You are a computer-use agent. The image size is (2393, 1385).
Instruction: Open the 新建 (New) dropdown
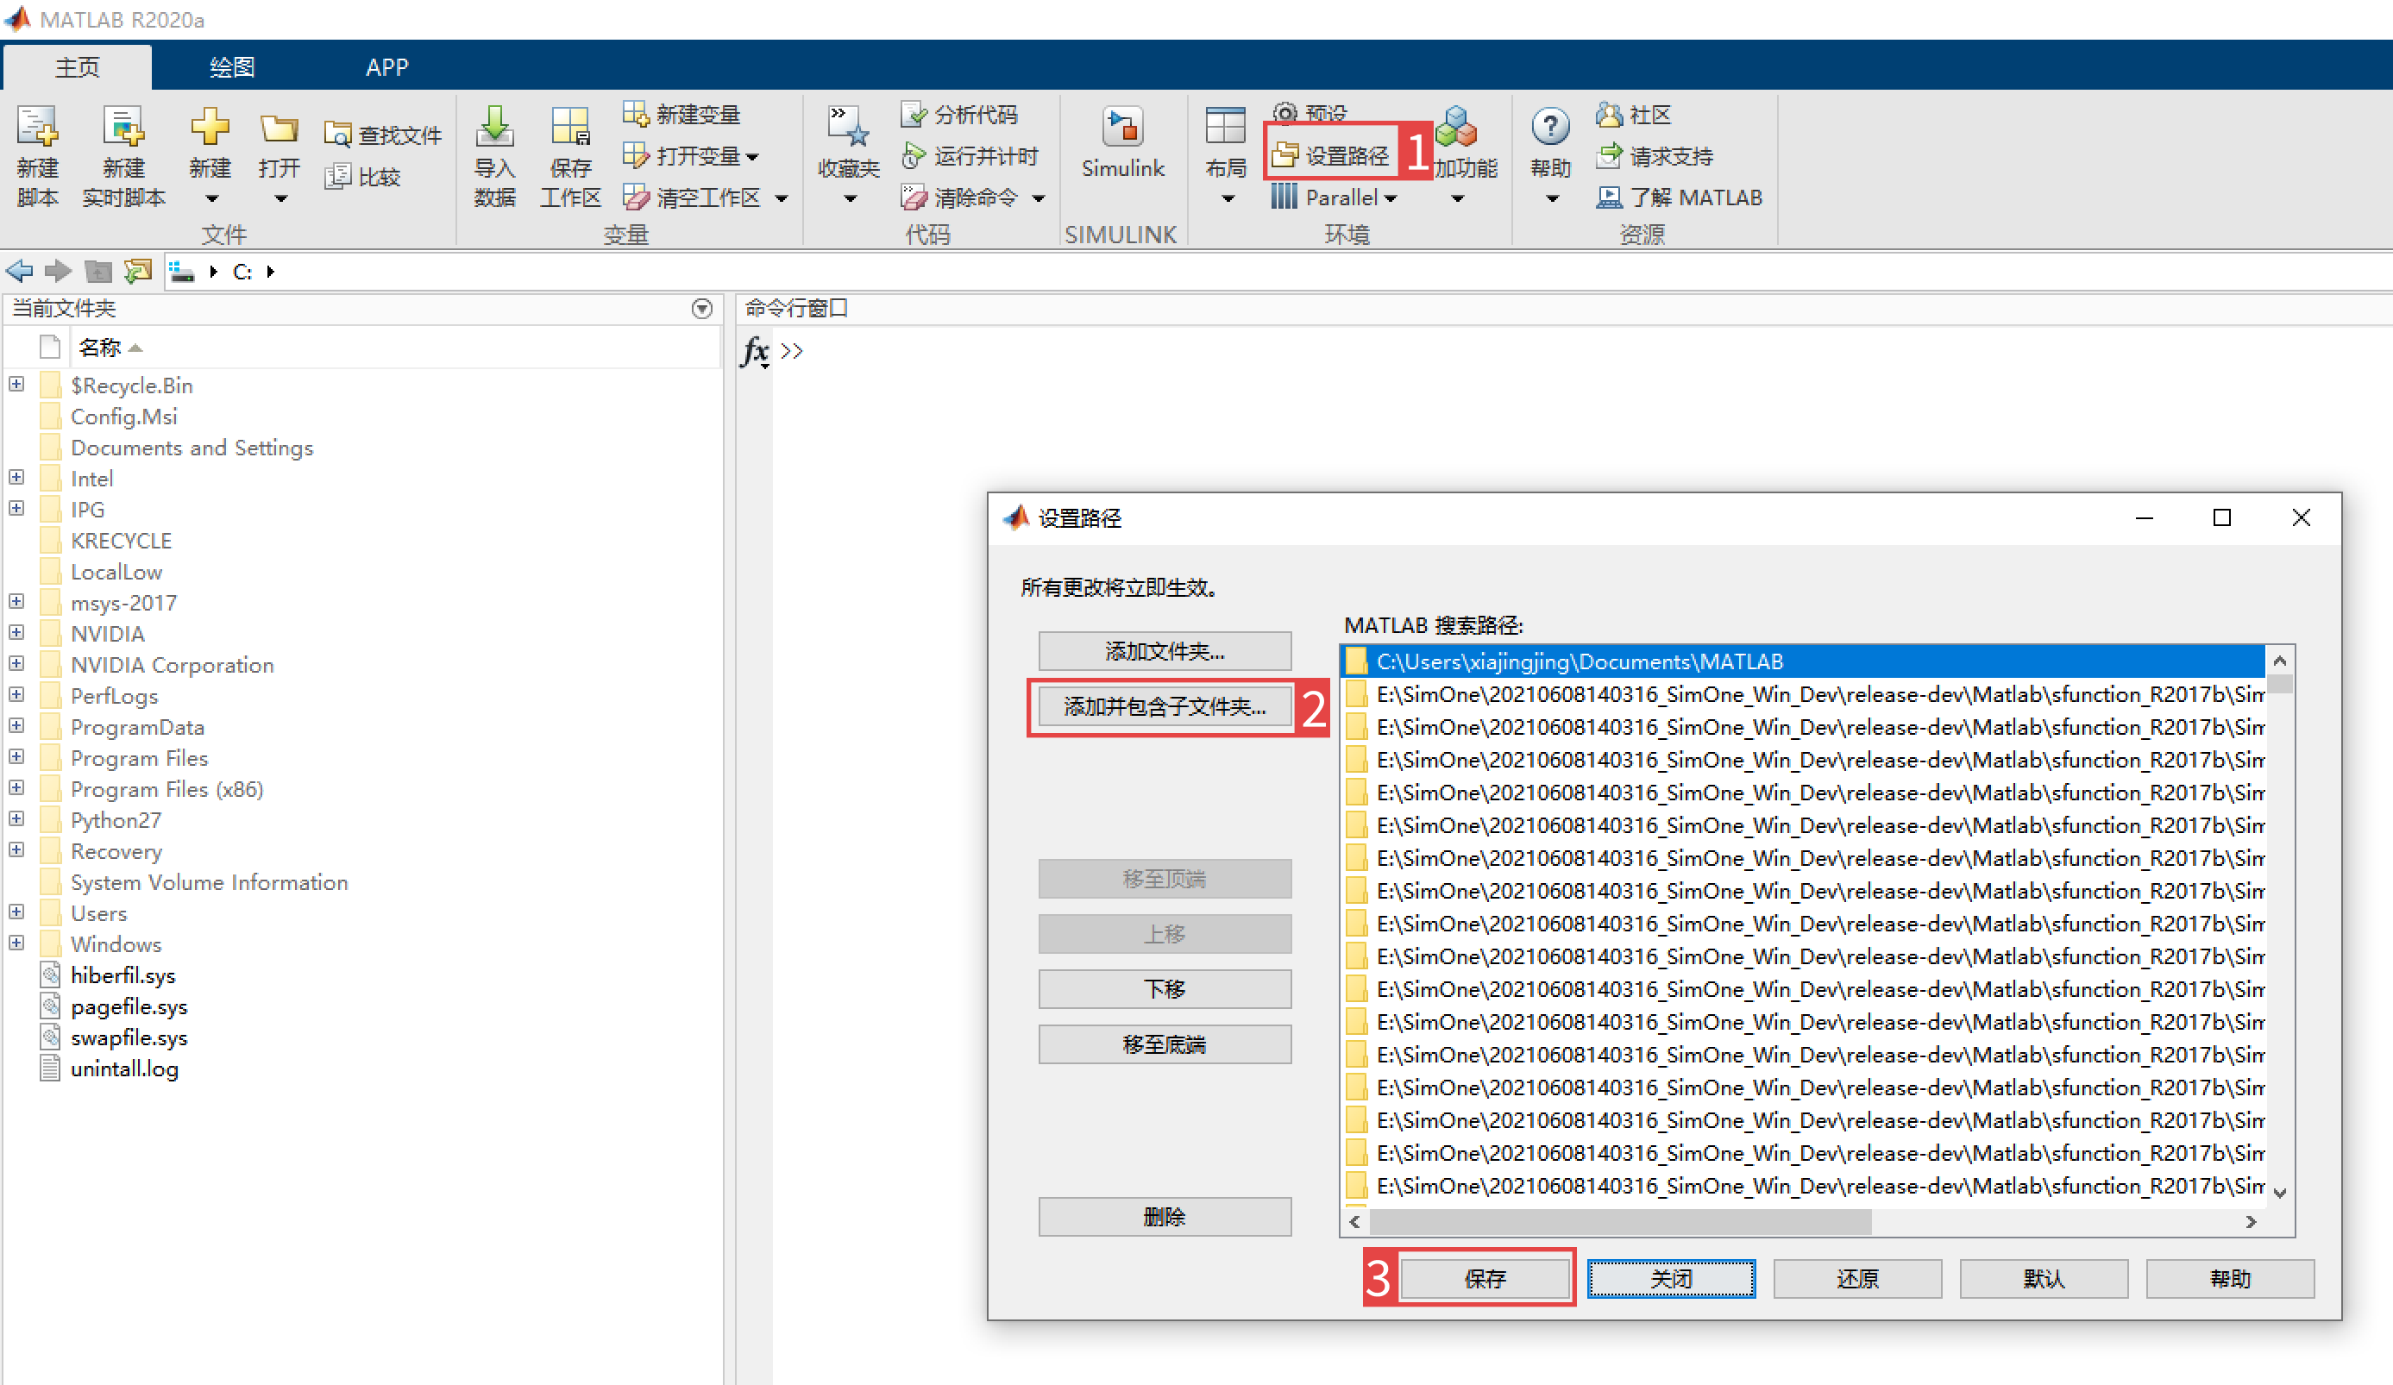click(x=210, y=198)
